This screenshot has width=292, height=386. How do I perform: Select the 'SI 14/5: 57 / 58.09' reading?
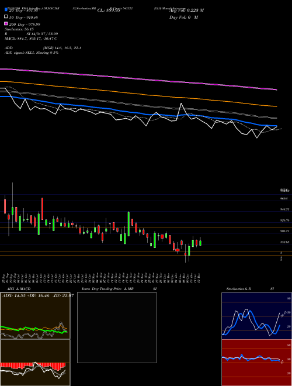[x=42, y=34]
